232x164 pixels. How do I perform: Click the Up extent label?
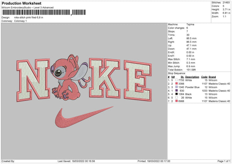pos(170,45)
